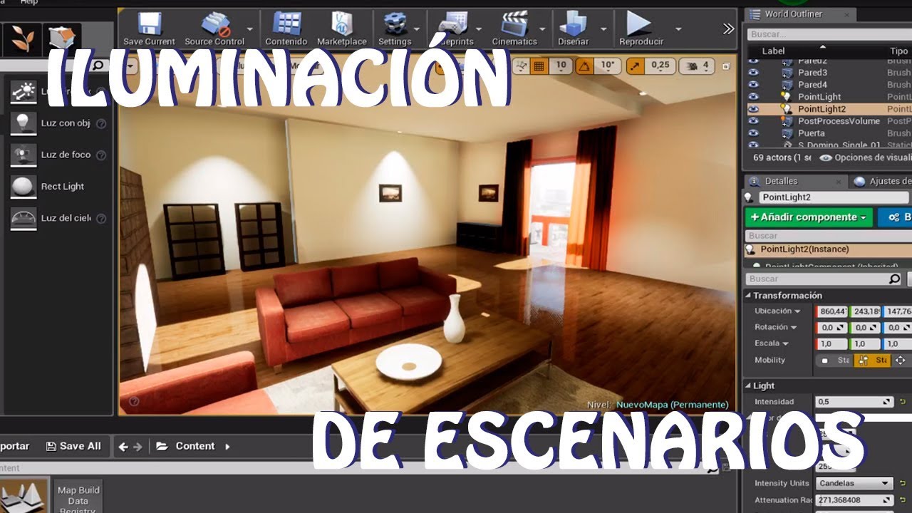Expand the toolbar overflow chevrons
Screen dimensions: 912x513
click(728, 28)
